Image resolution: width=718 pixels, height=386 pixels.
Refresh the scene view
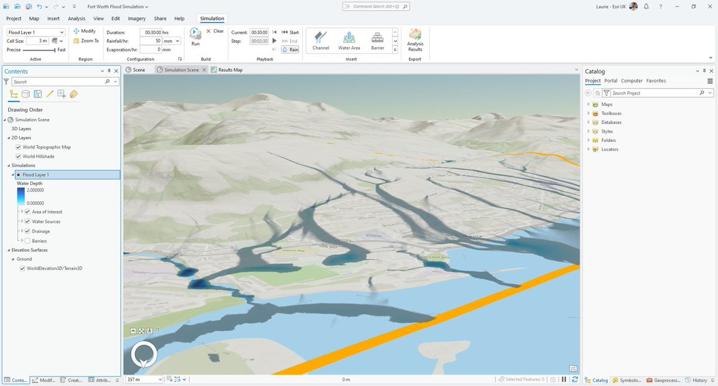pos(575,379)
